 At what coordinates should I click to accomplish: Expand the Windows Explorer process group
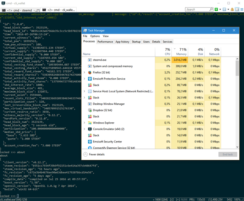pyautogui.click(x=85, y=123)
